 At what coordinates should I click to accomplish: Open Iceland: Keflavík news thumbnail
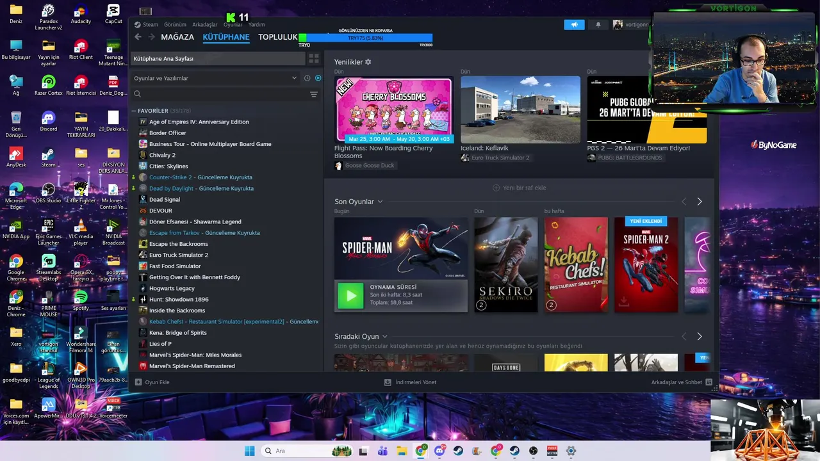point(520,109)
